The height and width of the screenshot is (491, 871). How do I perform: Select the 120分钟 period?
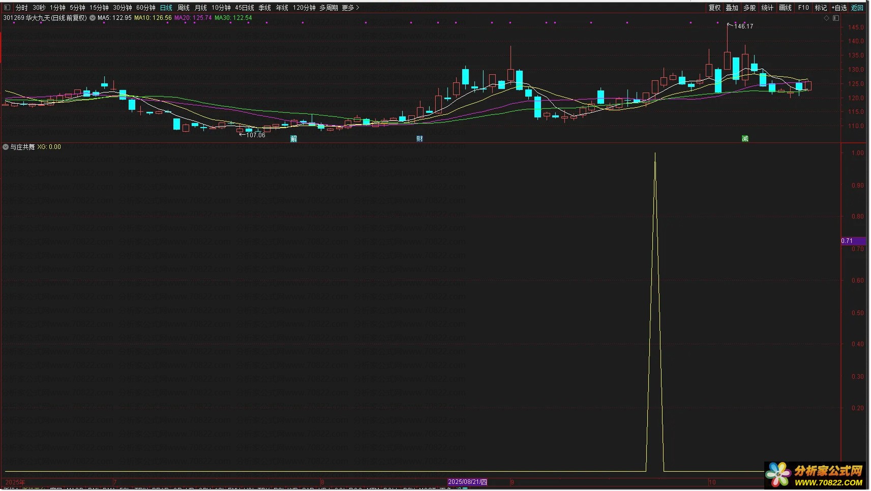tap(304, 8)
